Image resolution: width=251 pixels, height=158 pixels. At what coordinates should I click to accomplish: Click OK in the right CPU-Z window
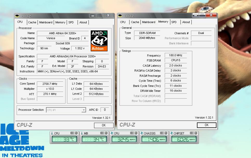point(207,125)
